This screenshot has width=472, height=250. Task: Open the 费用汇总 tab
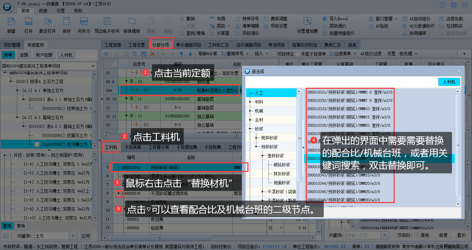332,45
